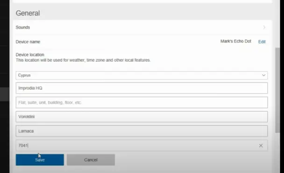Expand country list using down arrow
284x173 pixels.
click(x=263, y=75)
